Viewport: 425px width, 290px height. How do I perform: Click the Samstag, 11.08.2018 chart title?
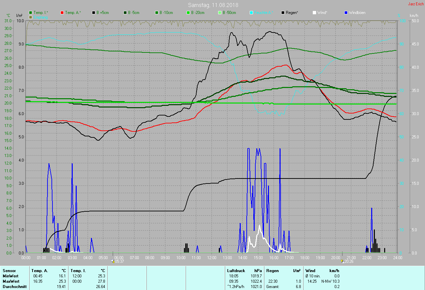pyautogui.click(x=213, y=5)
